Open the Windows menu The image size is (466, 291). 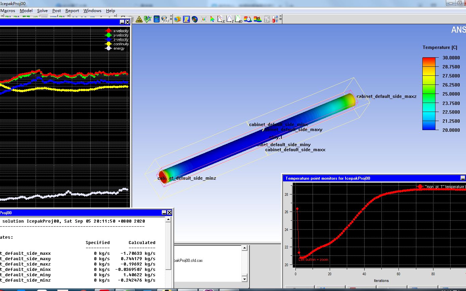[92, 11]
